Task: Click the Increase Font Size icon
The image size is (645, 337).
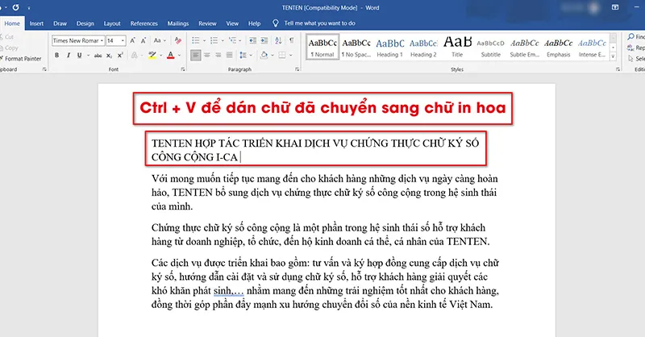Action: (x=132, y=40)
